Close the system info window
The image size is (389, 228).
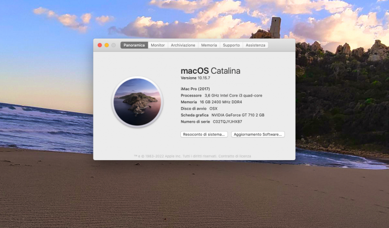pos(100,45)
